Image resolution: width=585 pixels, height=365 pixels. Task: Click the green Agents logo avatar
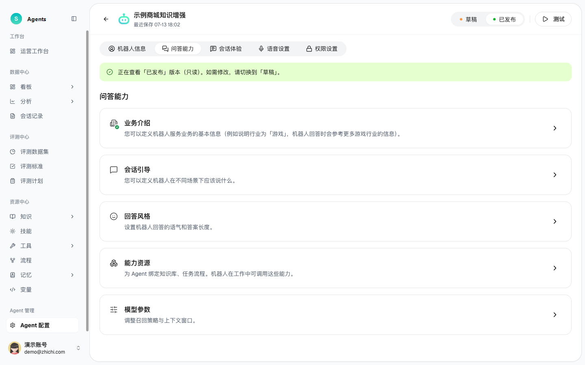coord(16,19)
